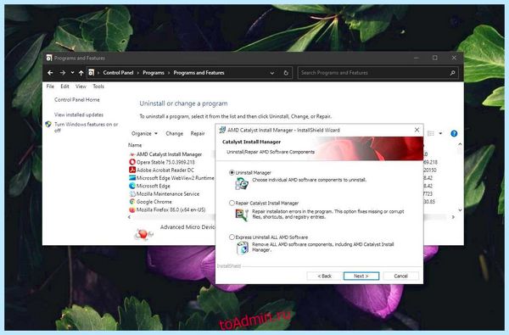
Task: Click horizontal scrollbar right arrow of list
Action: click(453, 217)
